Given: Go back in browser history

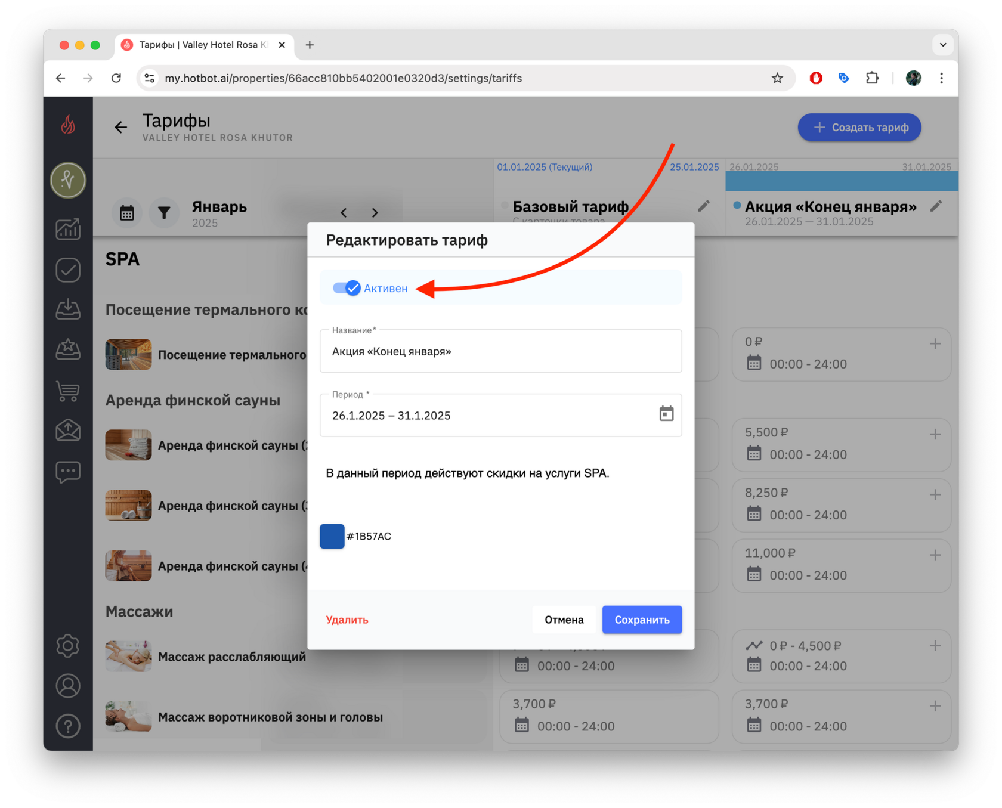Looking at the screenshot, I should [x=61, y=78].
